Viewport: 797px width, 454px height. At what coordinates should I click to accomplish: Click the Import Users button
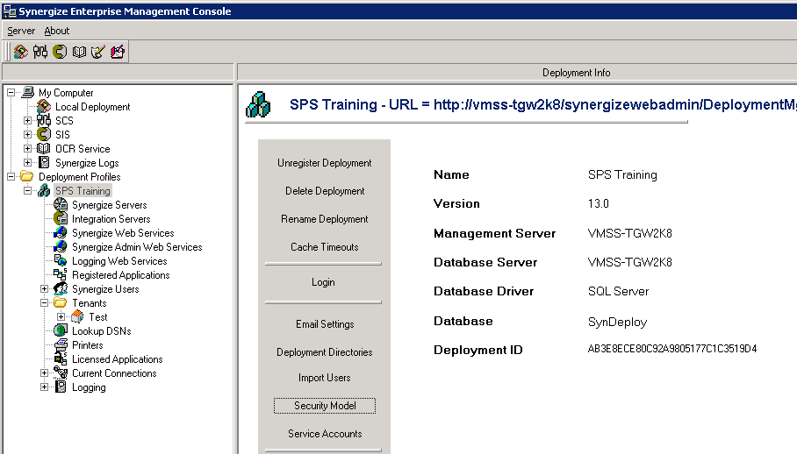[324, 378]
